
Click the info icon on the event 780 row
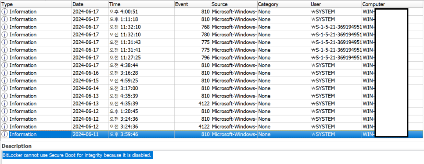click(5, 35)
